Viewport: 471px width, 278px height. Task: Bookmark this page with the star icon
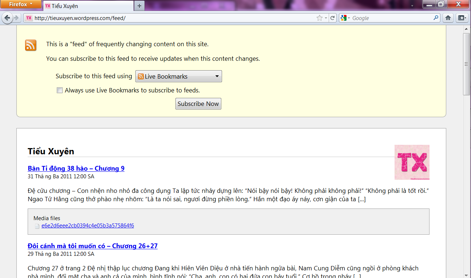(319, 18)
